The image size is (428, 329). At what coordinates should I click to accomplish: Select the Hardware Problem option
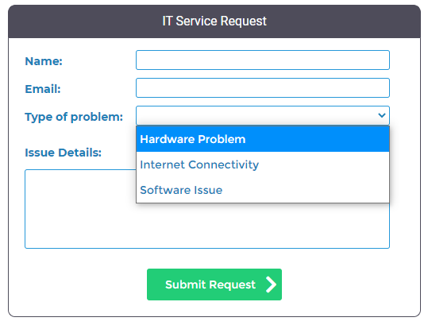[263, 139]
